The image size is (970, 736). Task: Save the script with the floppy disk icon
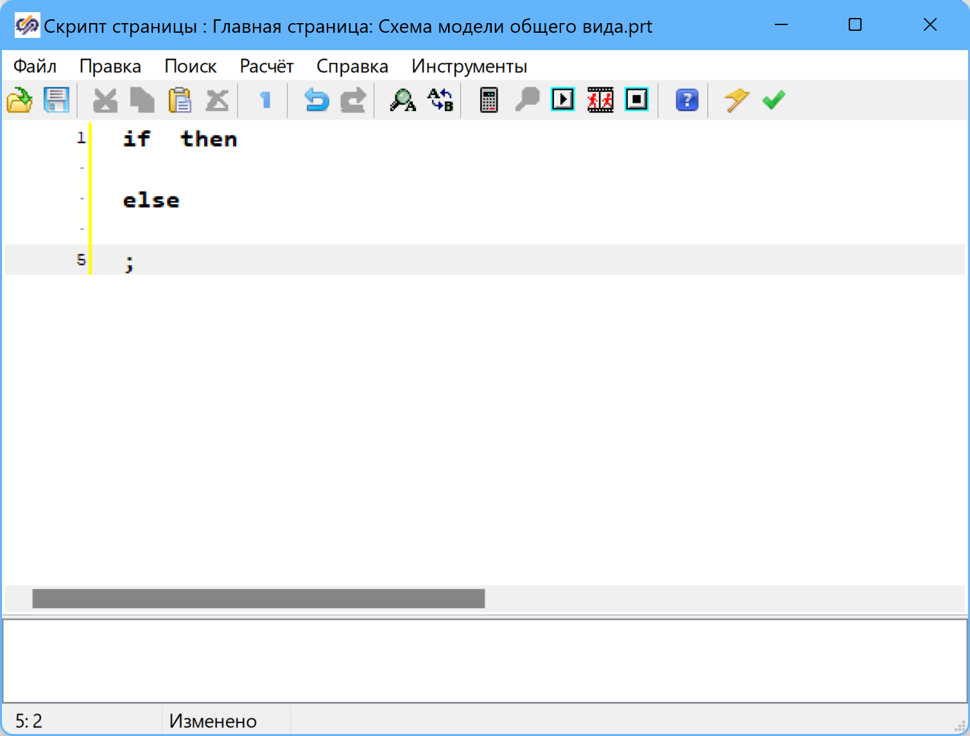point(56,100)
